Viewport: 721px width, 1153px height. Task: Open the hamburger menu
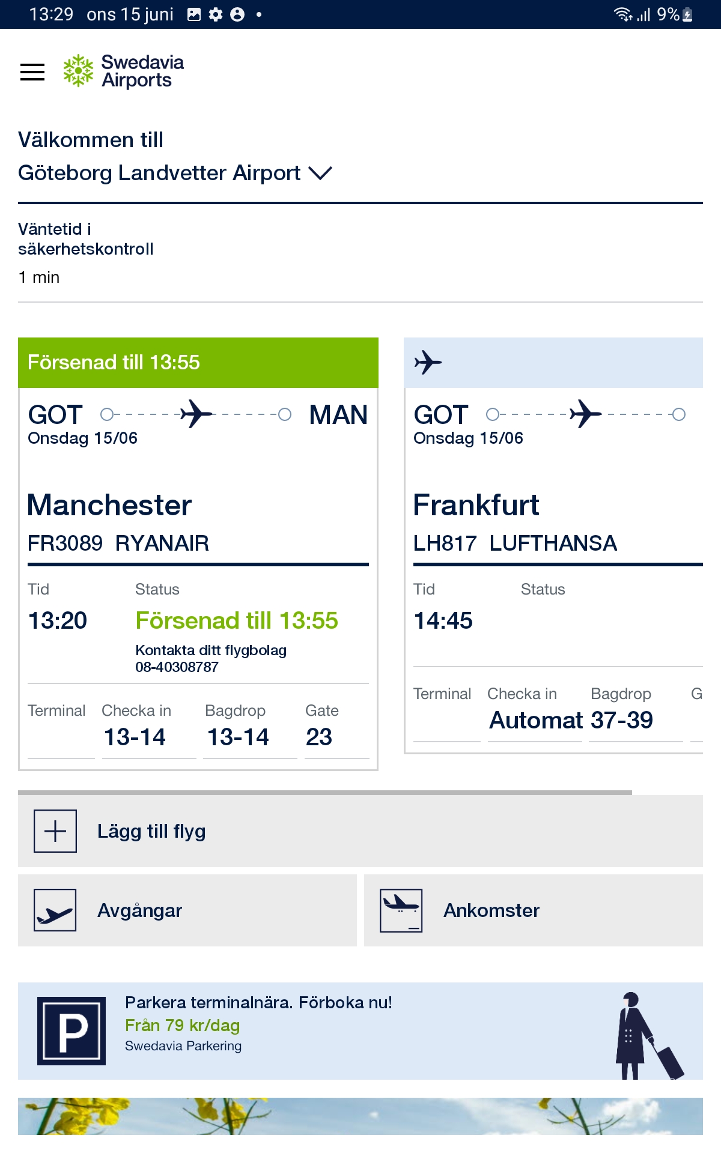click(x=32, y=72)
